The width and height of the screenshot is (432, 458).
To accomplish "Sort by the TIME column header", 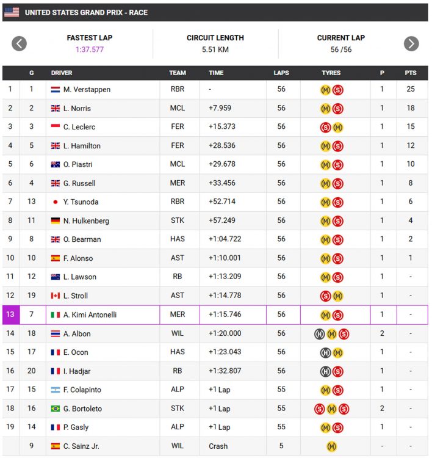I will [216, 73].
